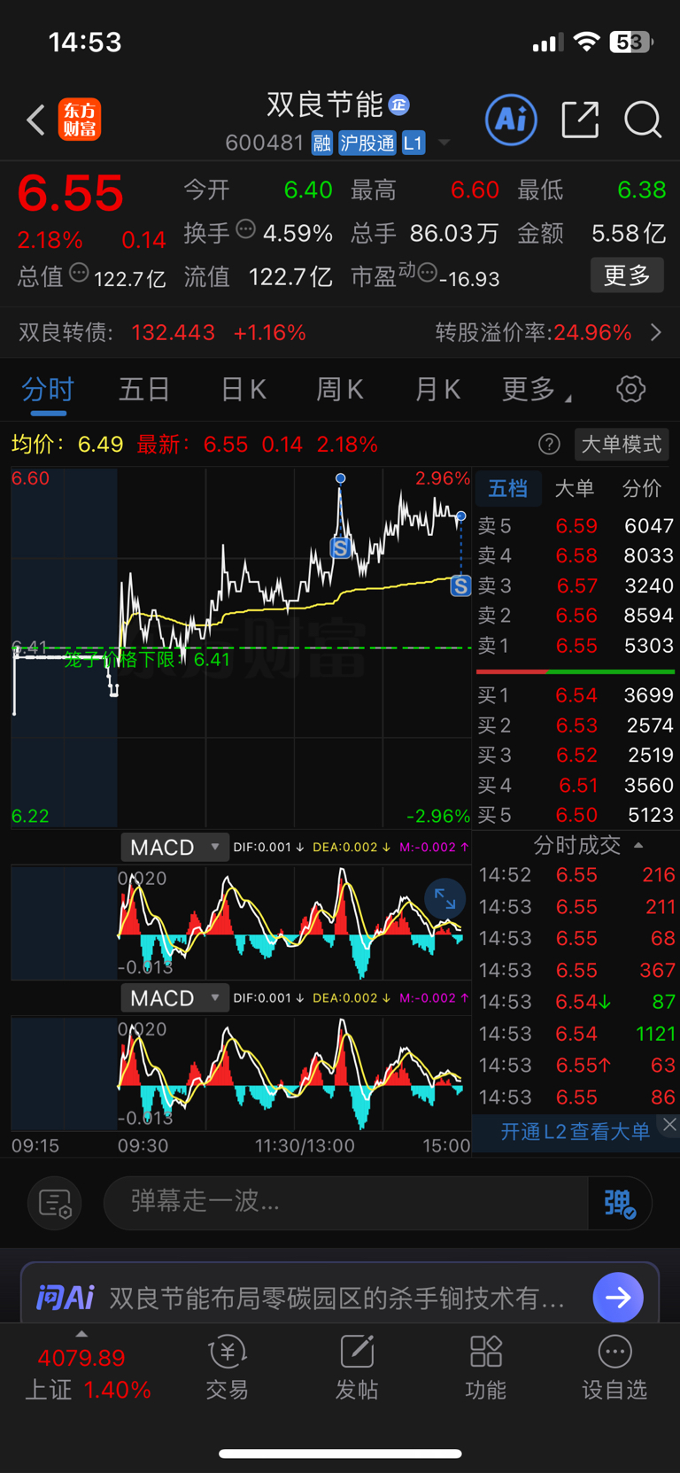Tap 卖1 6.55 order row

[576, 646]
